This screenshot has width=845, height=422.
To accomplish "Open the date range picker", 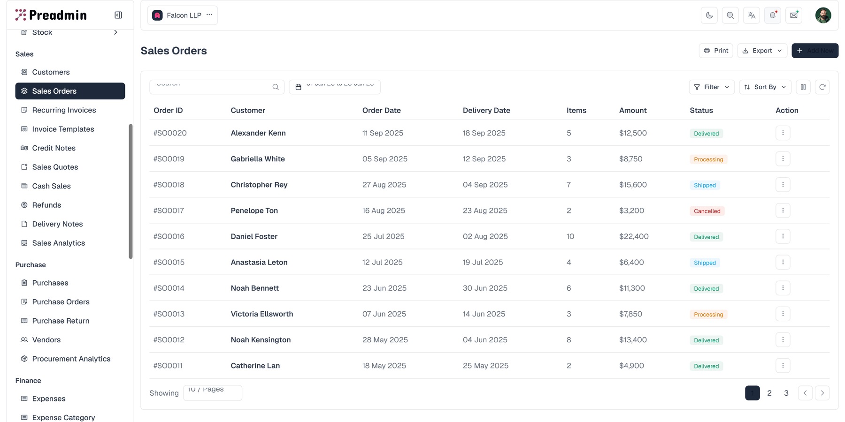I will (335, 87).
